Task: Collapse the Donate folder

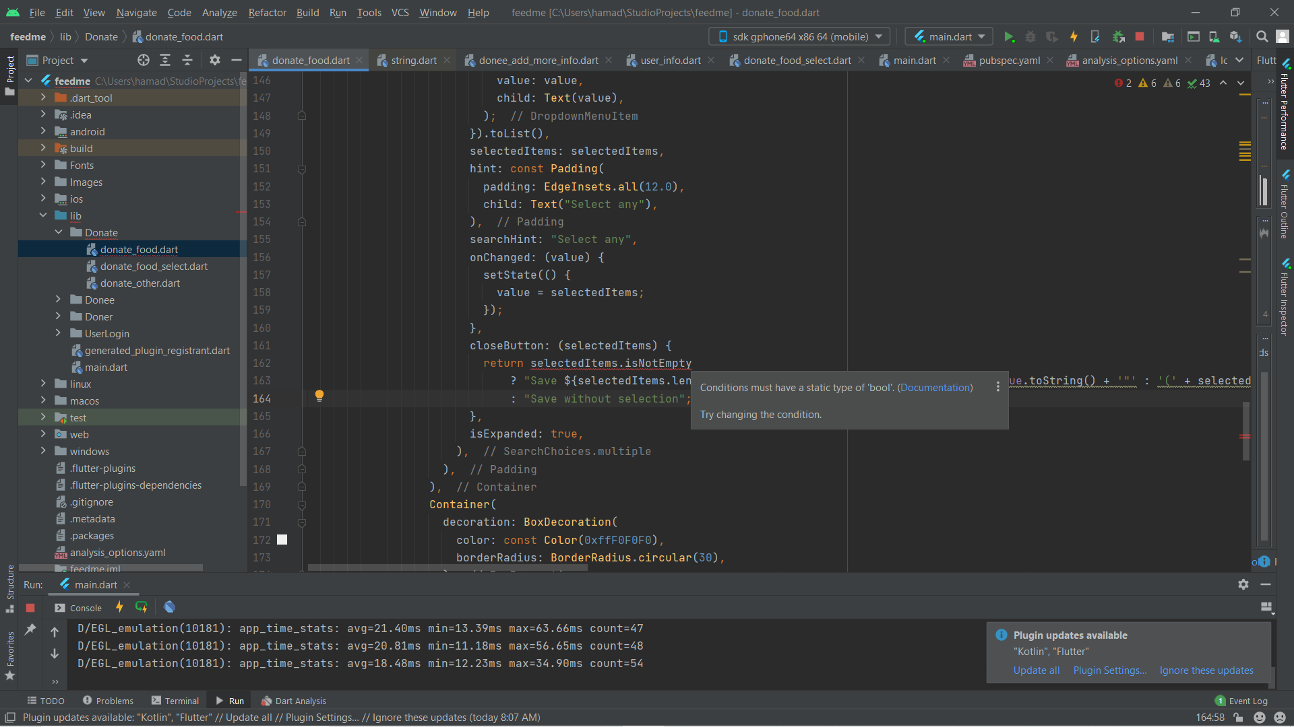Action: [x=59, y=232]
